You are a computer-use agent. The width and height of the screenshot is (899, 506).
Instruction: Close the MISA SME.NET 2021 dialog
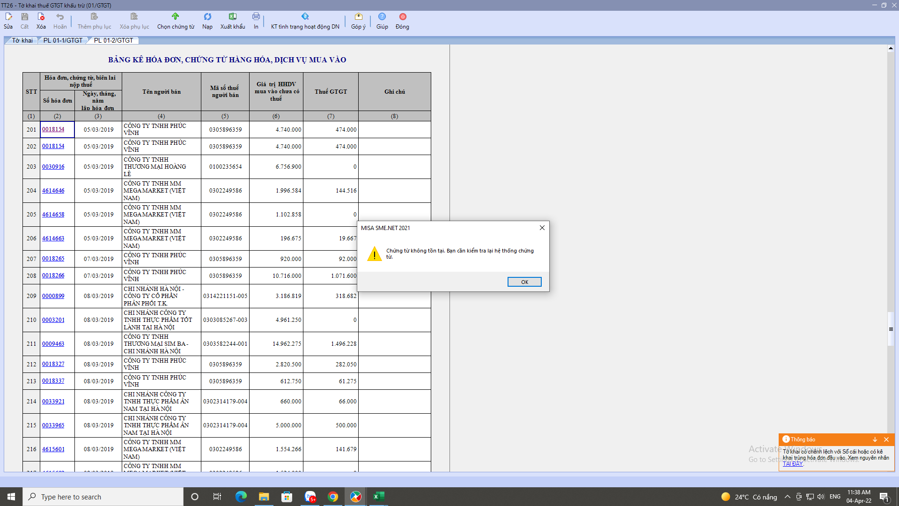pyautogui.click(x=542, y=228)
